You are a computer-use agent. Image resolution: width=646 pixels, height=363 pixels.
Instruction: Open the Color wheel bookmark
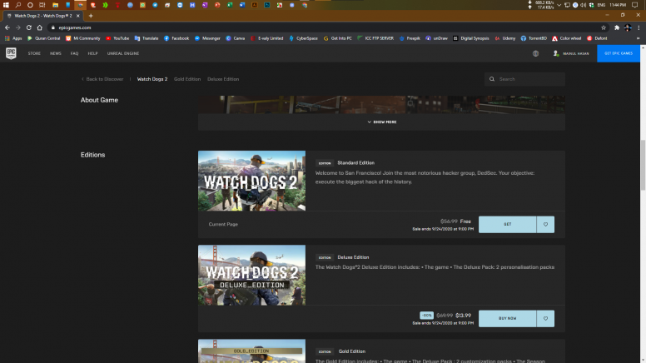[566, 38]
